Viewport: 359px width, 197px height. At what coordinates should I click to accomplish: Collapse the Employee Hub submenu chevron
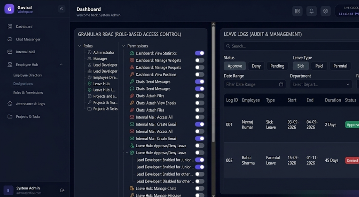61,65
